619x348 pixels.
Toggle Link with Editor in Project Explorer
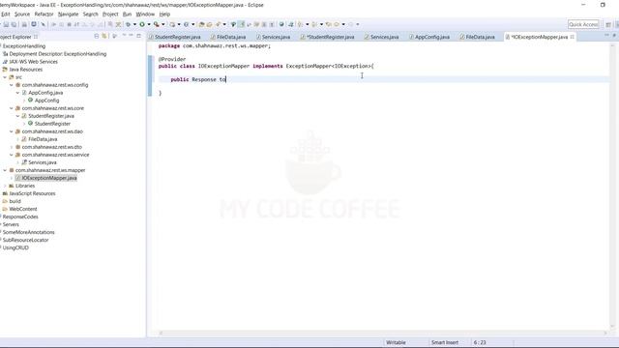[104, 37]
